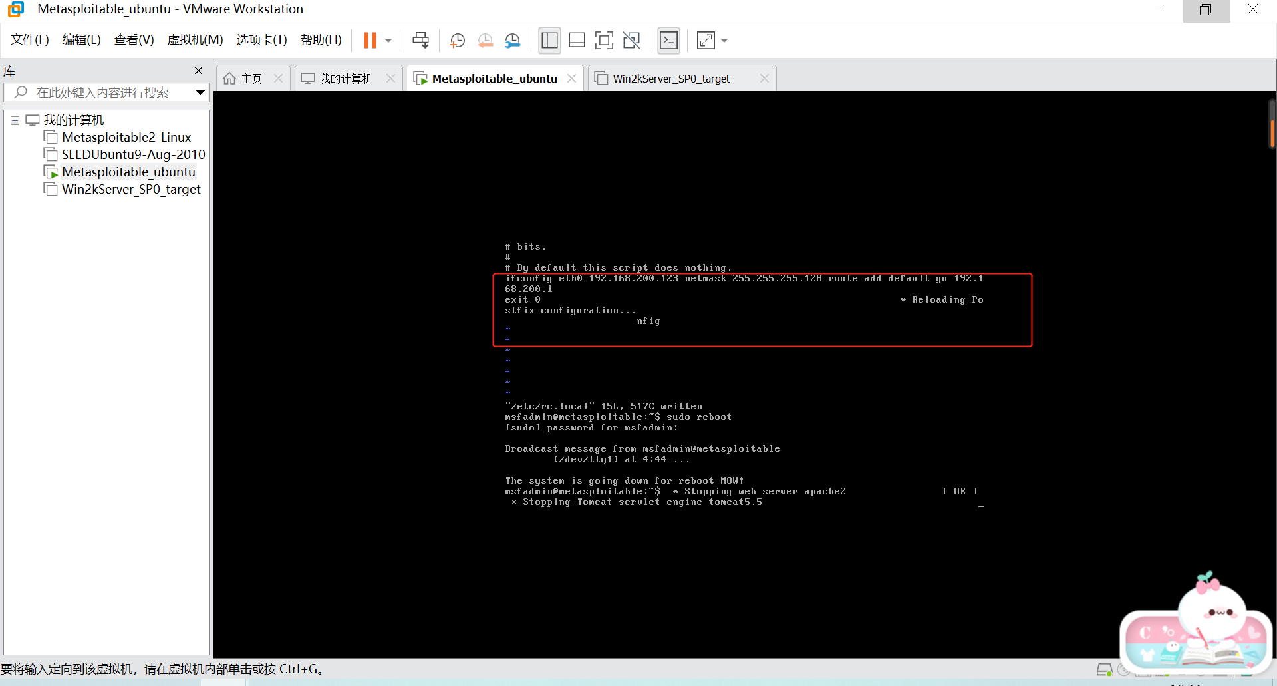Open the 帮助(H) menu
Viewport: 1277px width, 686px height.
321,40
